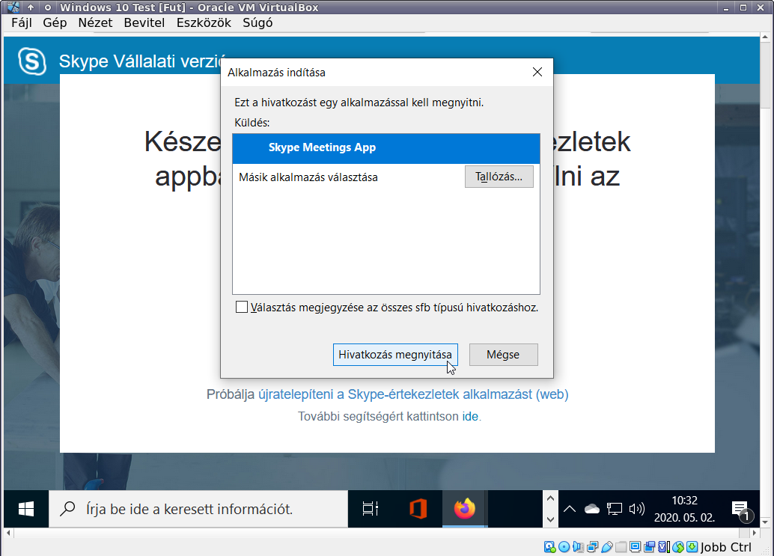Click VirtualBox window menu icon in titlebar
The width and height of the screenshot is (774, 556).
tap(13, 7)
